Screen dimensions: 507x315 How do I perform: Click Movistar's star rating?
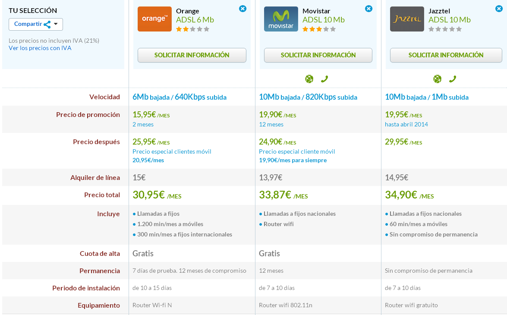(x=319, y=29)
